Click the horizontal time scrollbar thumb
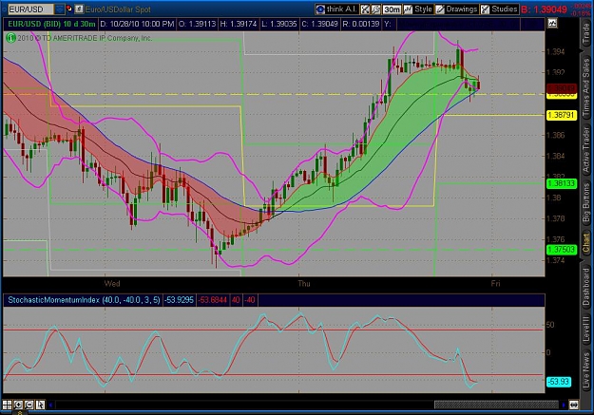This screenshot has width=594, height=415. pyautogui.click(x=496, y=405)
